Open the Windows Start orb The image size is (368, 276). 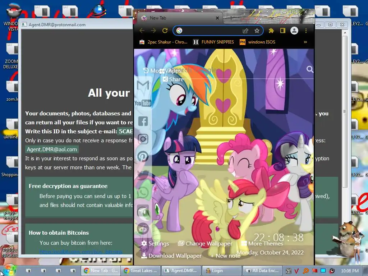tap(9, 270)
